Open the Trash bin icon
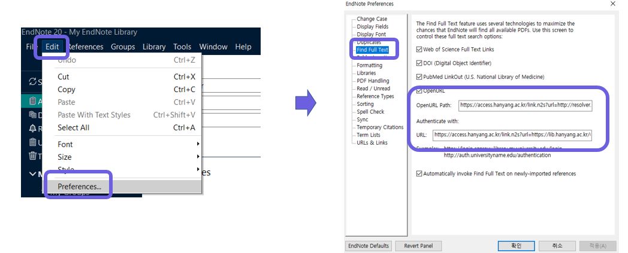Image resolution: width=628 pixels, height=253 pixels. (33, 156)
